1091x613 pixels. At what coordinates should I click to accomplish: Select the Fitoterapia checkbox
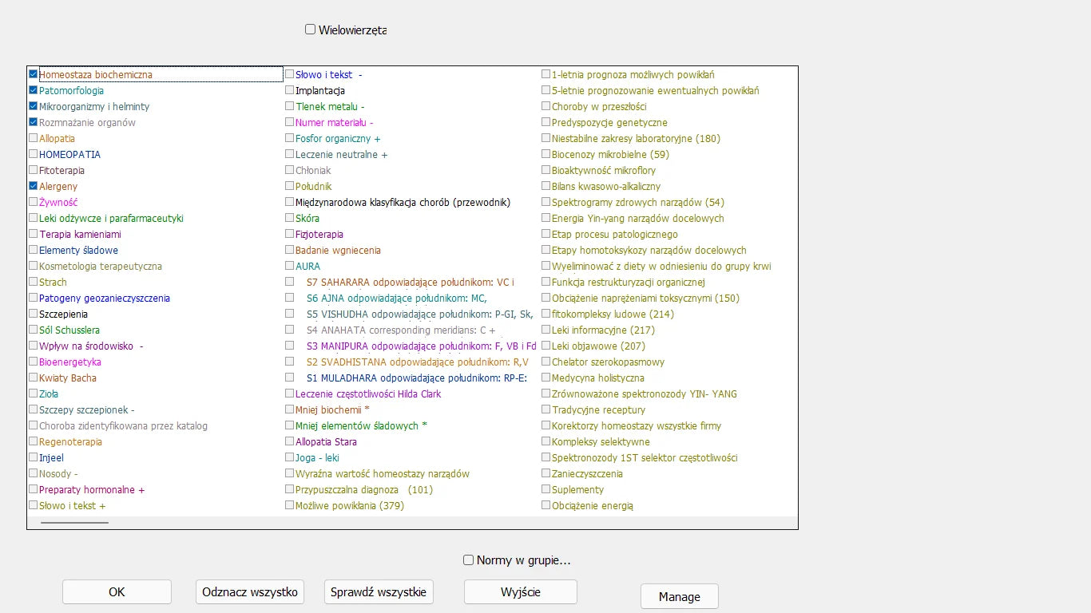(x=34, y=170)
